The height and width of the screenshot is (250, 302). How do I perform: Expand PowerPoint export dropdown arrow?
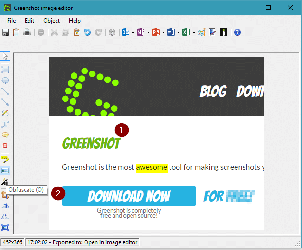(x=163, y=32)
